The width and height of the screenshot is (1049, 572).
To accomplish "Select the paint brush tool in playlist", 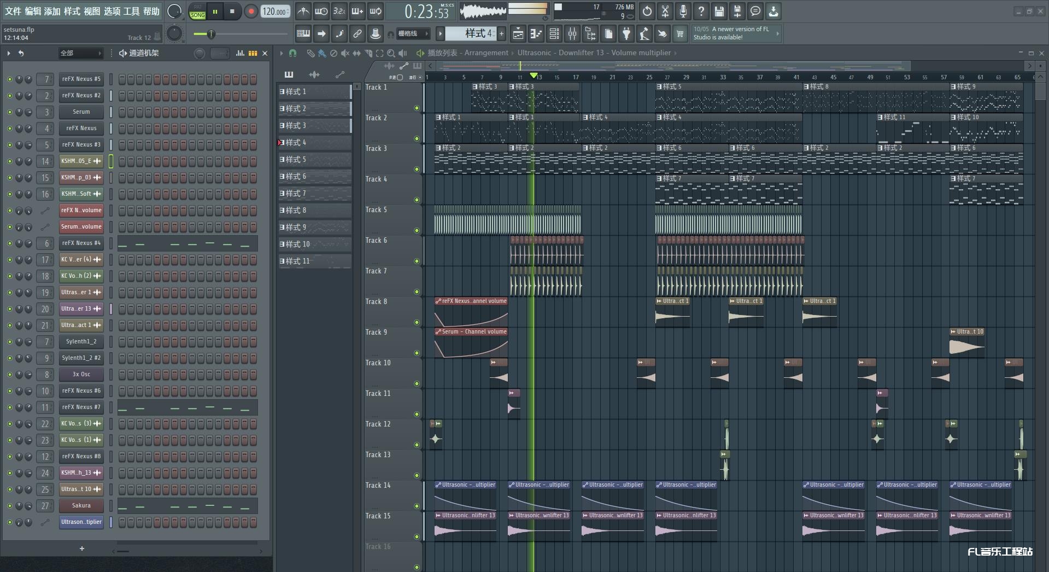I will pyautogui.click(x=322, y=53).
